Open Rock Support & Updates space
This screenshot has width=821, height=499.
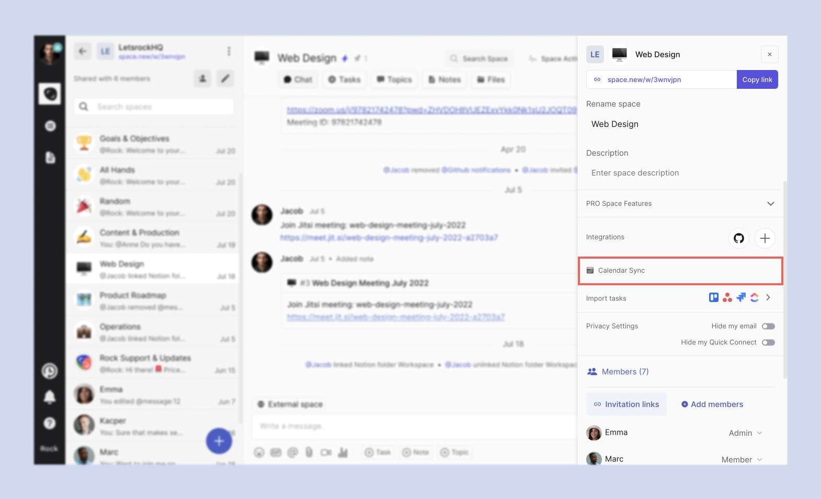coord(153,364)
